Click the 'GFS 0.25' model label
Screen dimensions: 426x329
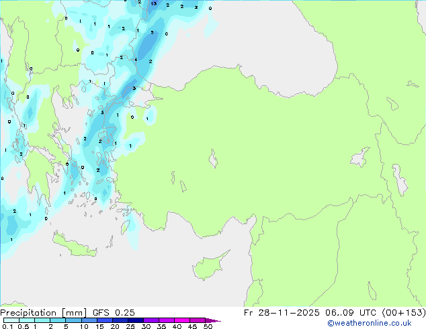(x=114, y=313)
